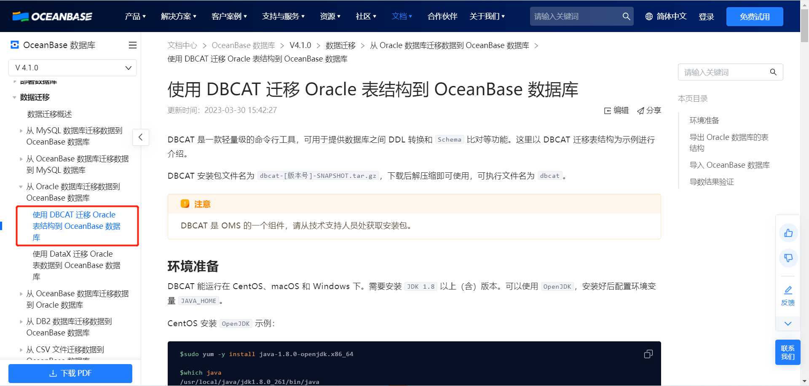Click the 注意 notice heading
Image resolution: width=809 pixels, height=386 pixels.
202,204
